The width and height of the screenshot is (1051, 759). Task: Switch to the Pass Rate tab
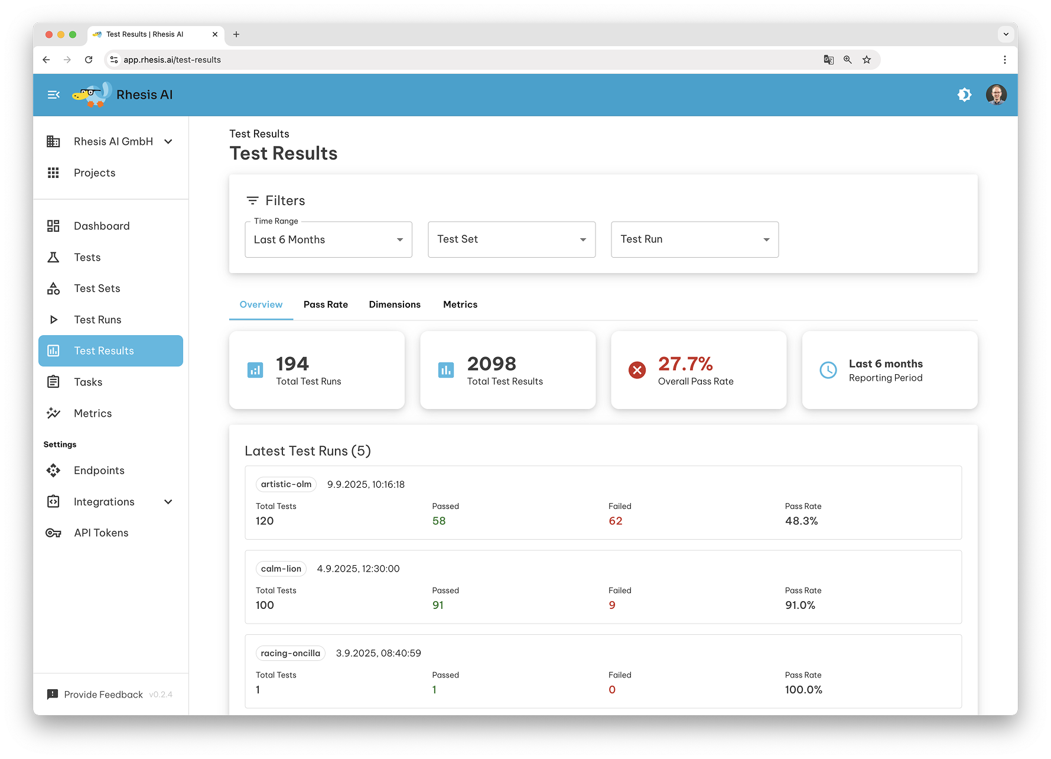click(x=326, y=304)
